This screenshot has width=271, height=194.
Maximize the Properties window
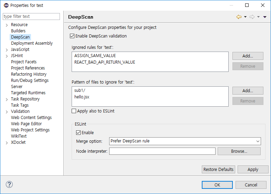coord(247,5)
